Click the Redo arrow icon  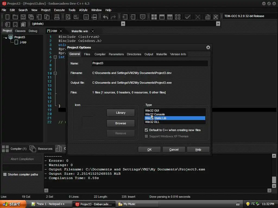click(113, 17)
